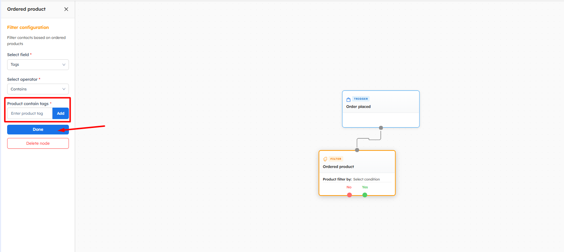Click the Enter product tag input
Screen dimensions: 564x252
30,114
